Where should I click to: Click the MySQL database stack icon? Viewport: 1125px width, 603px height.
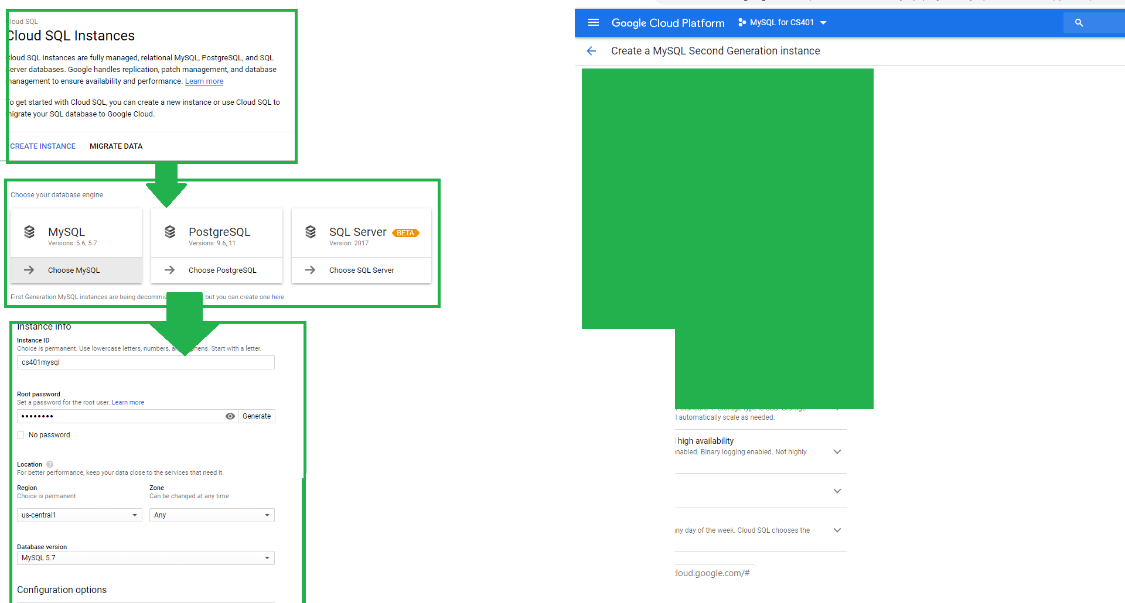click(x=29, y=232)
